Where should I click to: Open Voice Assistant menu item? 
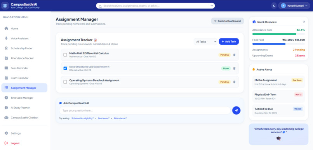24,38
